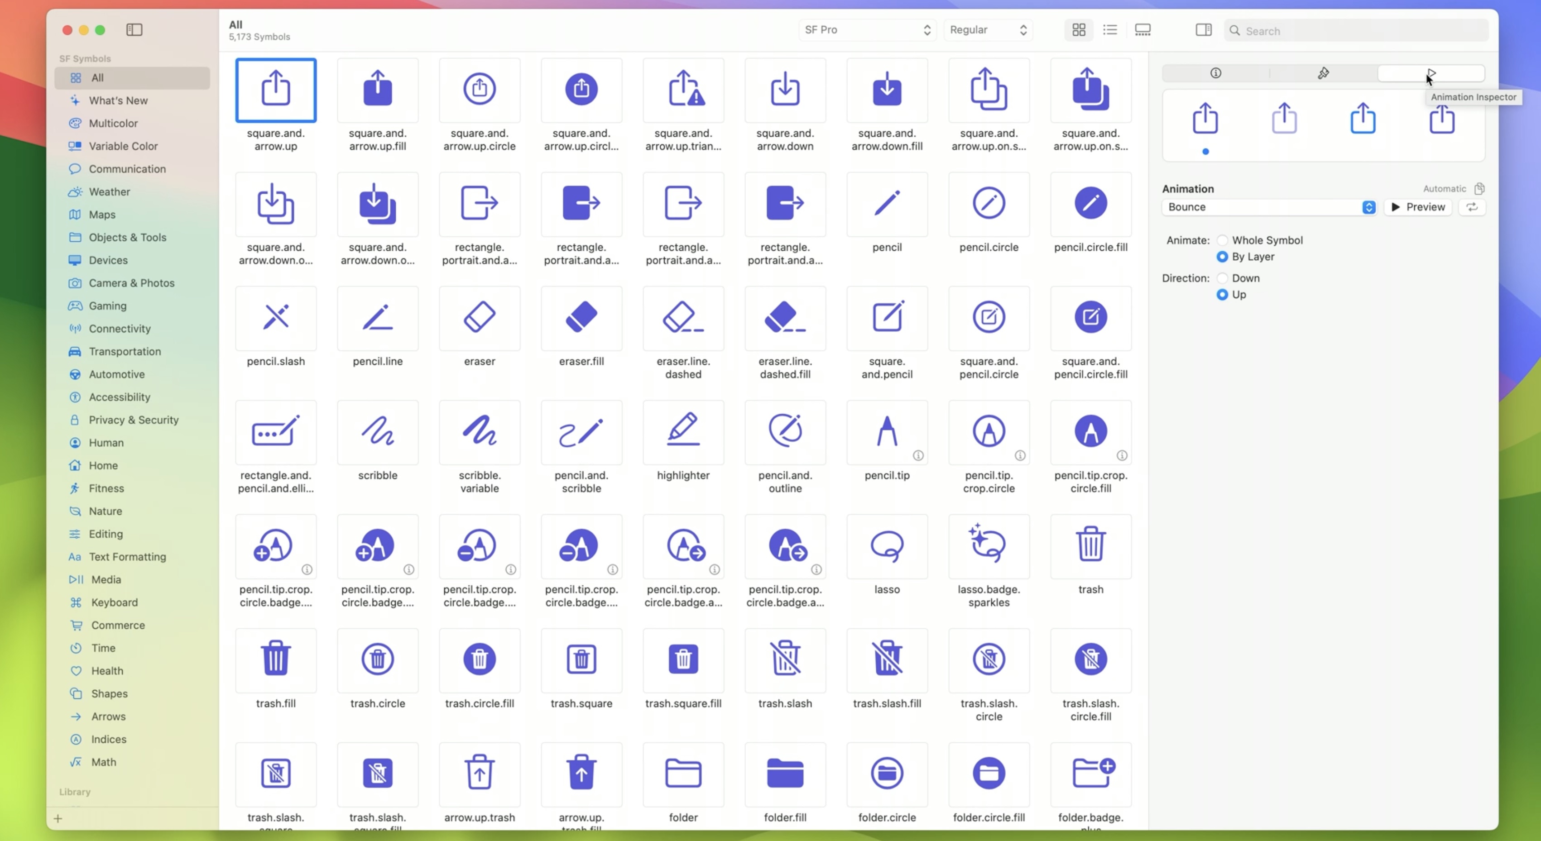This screenshot has height=841, width=1541.
Task: Open the Bounce animation dropdown
Action: pyautogui.click(x=1268, y=207)
